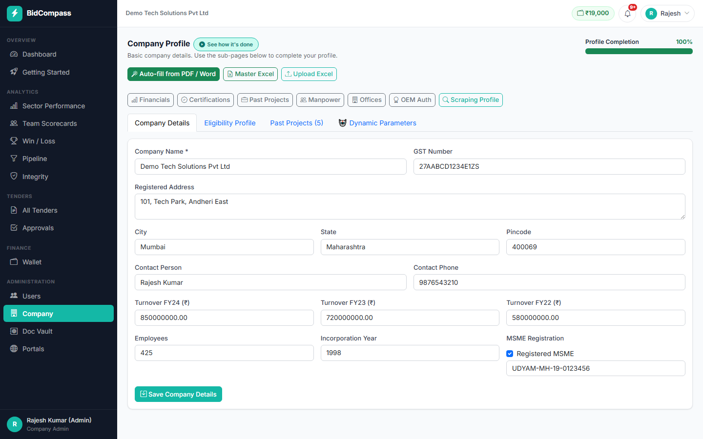Image resolution: width=703 pixels, height=439 pixels.
Task: Open the Approvals page
Action: 59,228
